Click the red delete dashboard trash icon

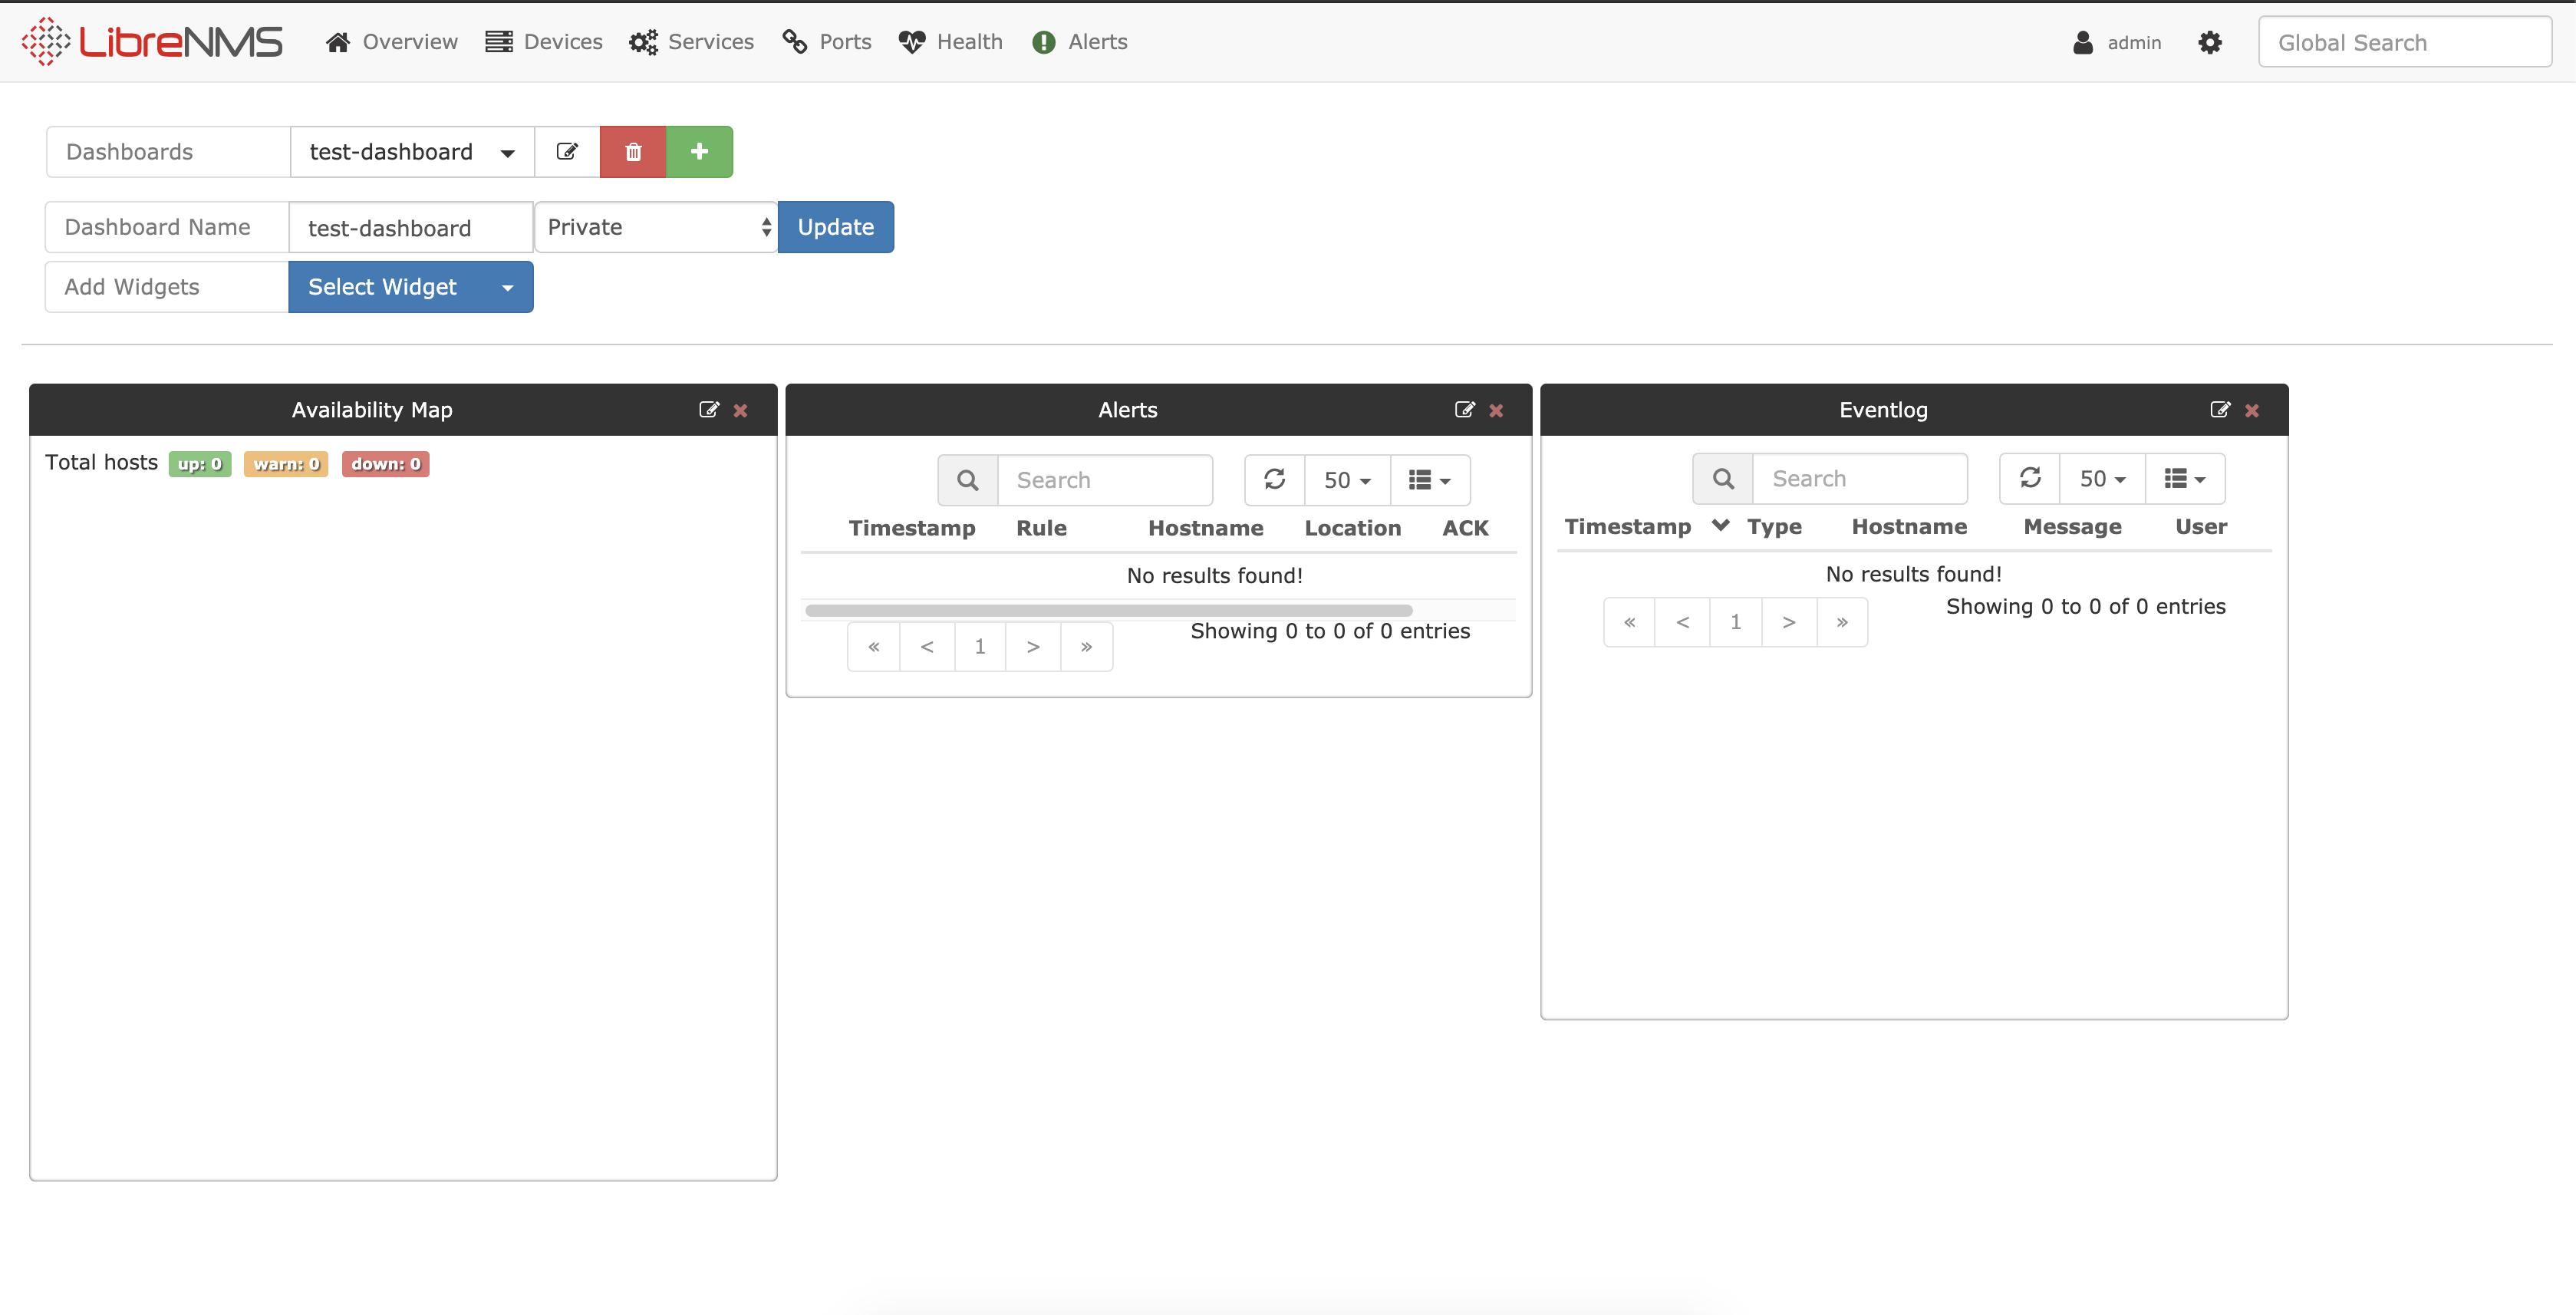click(x=632, y=152)
